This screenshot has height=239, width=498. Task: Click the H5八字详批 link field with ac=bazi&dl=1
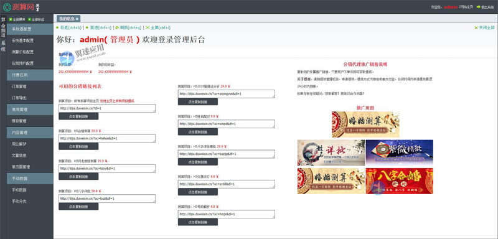(x=107, y=199)
